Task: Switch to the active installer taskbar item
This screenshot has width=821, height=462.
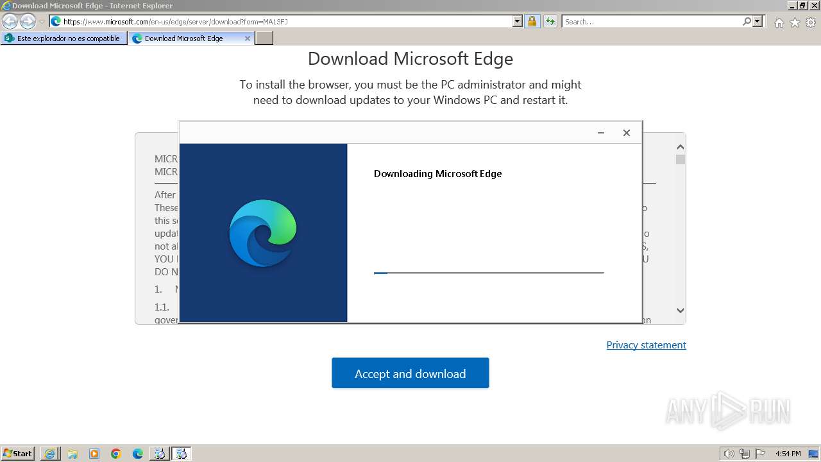Action: pyautogui.click(x=182, y=454)
